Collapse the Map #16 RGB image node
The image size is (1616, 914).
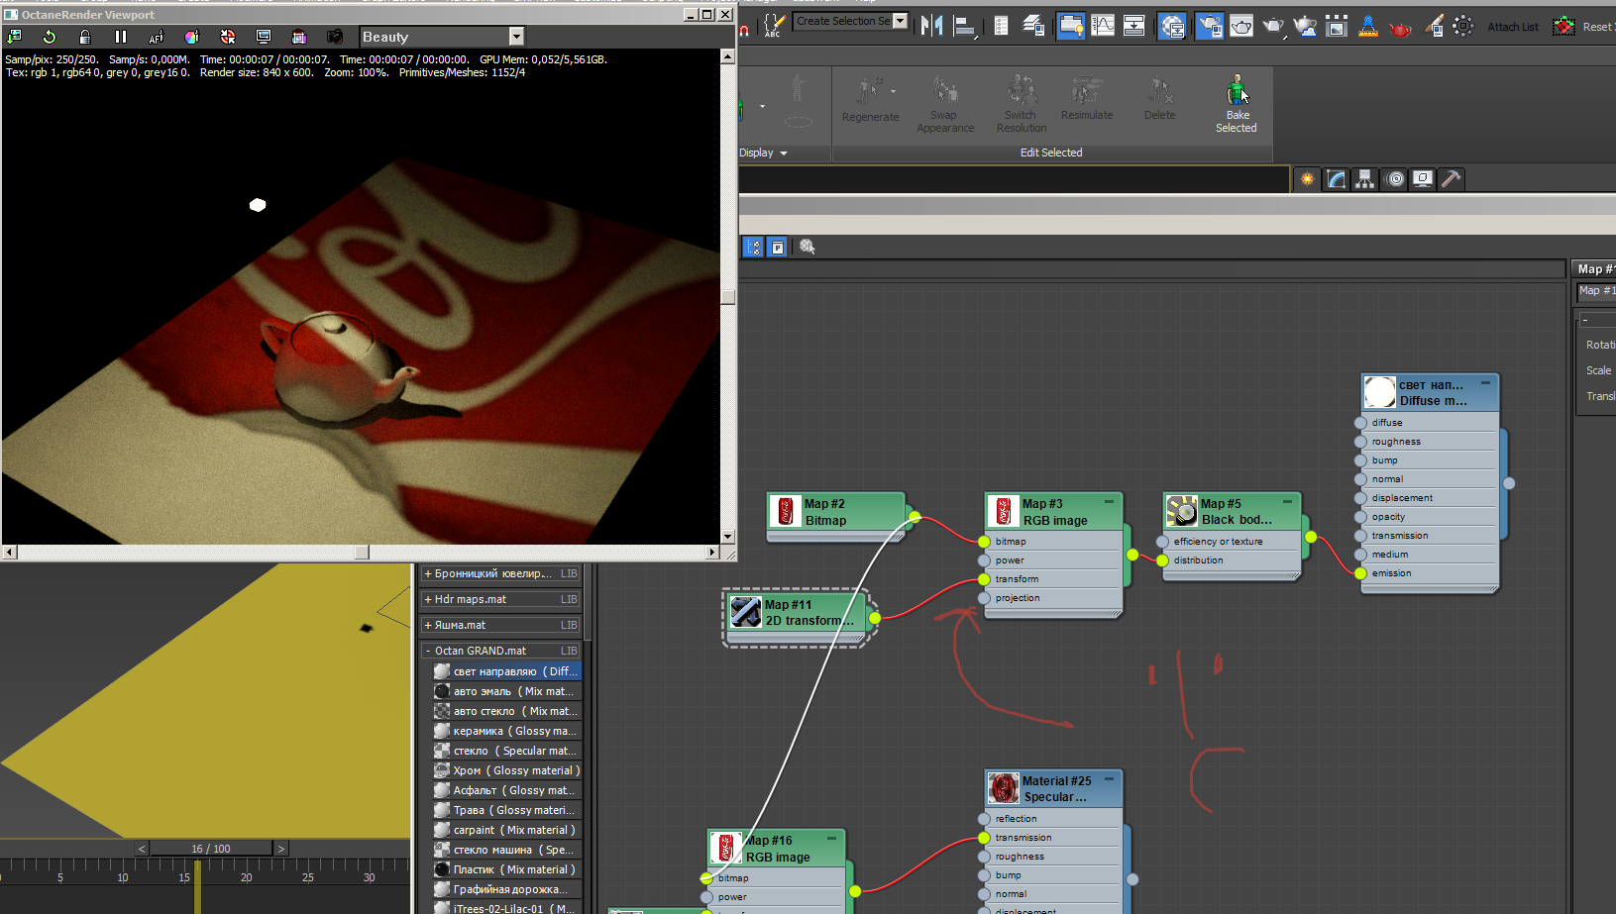coord(832,839)
